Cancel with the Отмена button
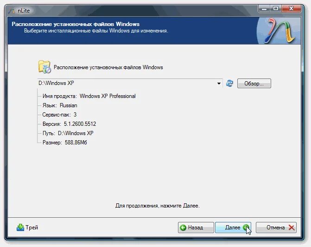The image size is (311, 247). [x=276, y=227]
